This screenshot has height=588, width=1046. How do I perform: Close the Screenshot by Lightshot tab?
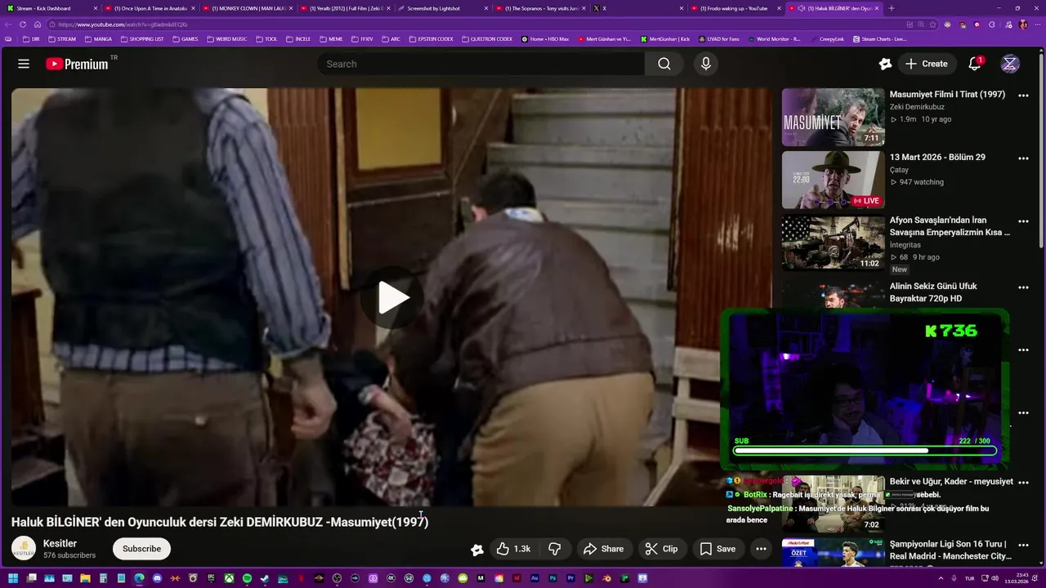coord(487,8)
